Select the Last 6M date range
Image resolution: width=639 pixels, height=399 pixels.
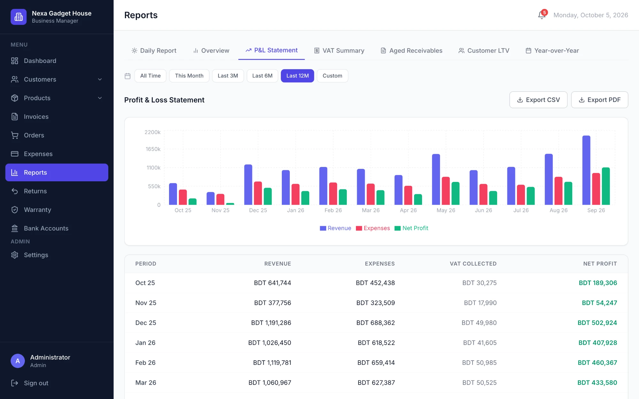(262, 76)
